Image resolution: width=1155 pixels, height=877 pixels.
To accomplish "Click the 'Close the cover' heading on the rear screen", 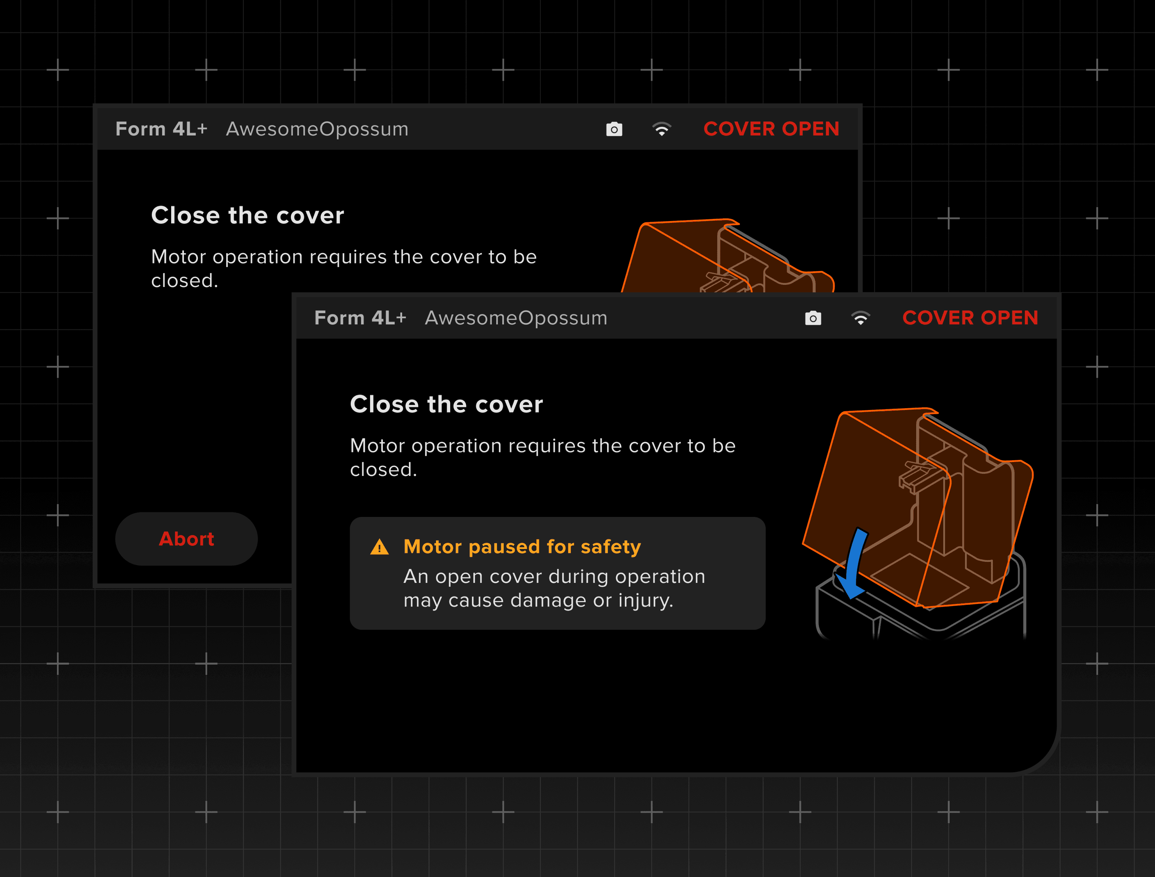I will coord(247,215).
